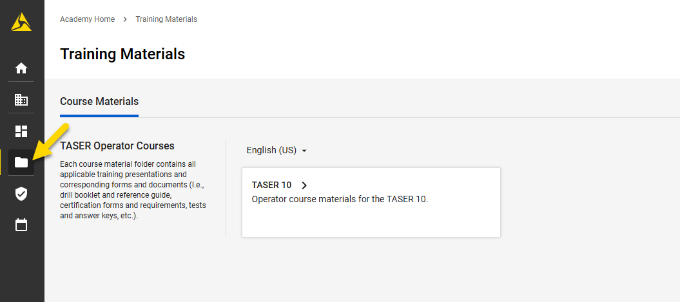Viewport: 680px width, 302px height.
Task: Open the TASER 10 course folder title
Action: tap(271, 185)
